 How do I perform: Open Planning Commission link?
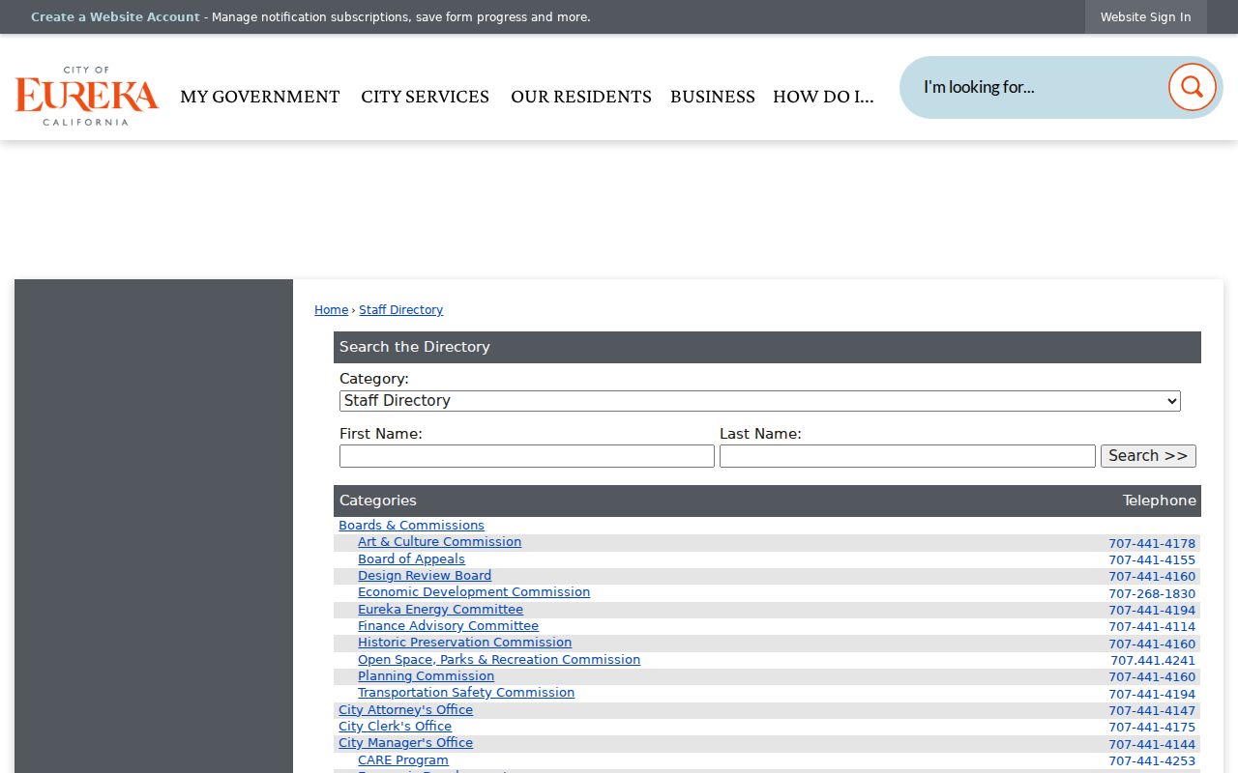pyautogui.click(x=426, y=676)
